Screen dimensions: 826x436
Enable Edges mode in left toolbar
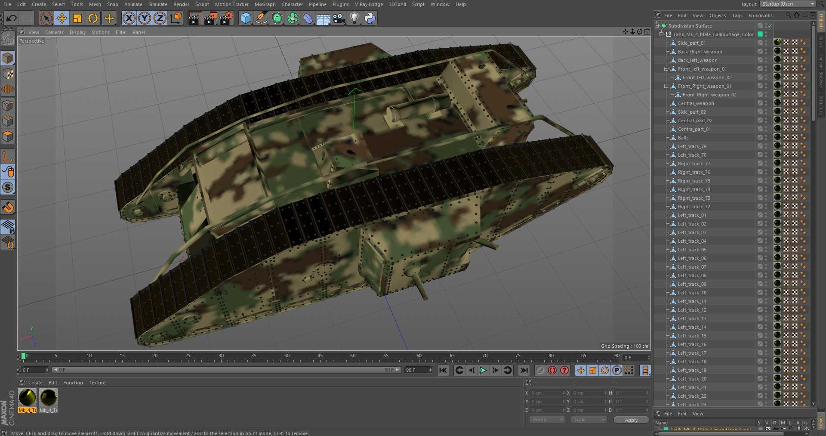(x=8, y=121)
